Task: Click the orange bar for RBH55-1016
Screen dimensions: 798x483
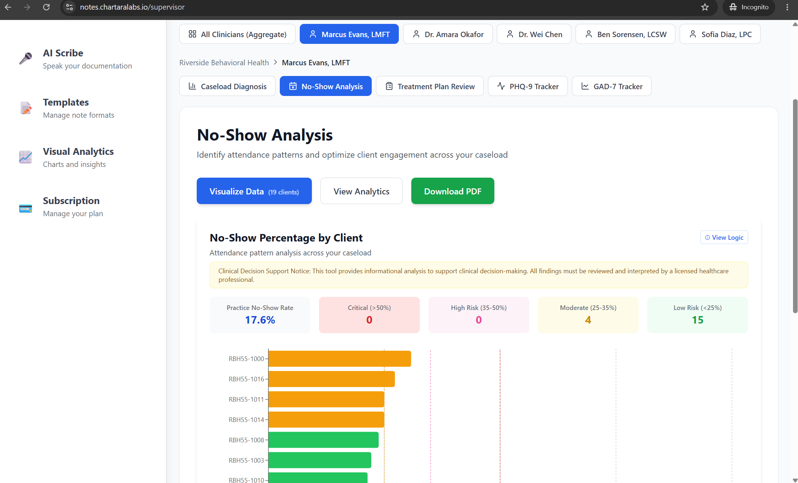Action: [x=331, y=379]
